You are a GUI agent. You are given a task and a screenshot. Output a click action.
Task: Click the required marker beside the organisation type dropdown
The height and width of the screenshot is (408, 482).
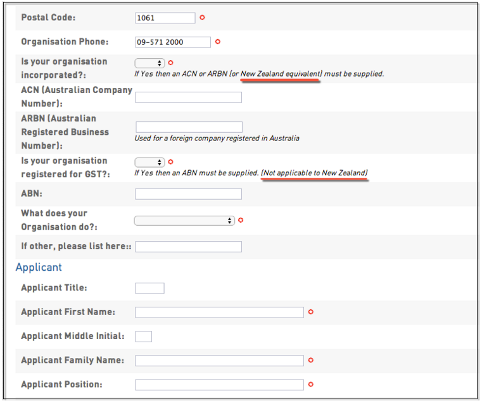(241, 221)
